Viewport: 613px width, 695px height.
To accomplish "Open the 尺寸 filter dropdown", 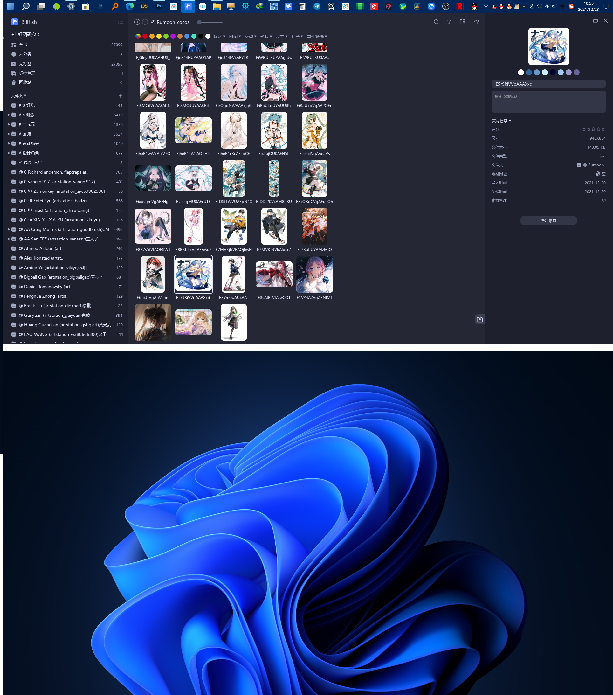I will click(282, 36).
